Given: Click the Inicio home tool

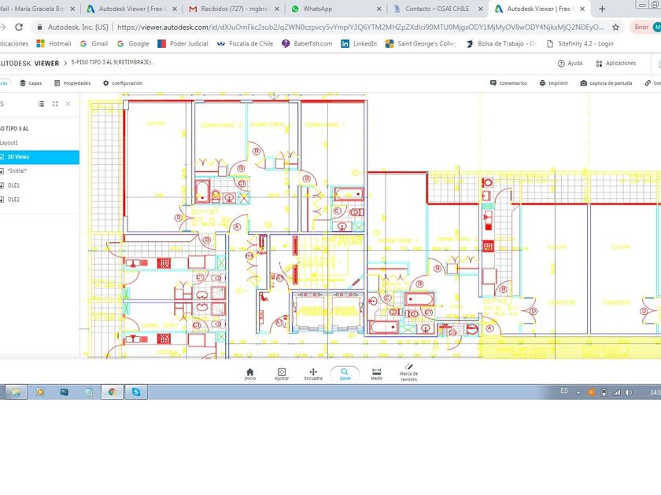Looking at the screenshot, I should (x=250, y=373).
